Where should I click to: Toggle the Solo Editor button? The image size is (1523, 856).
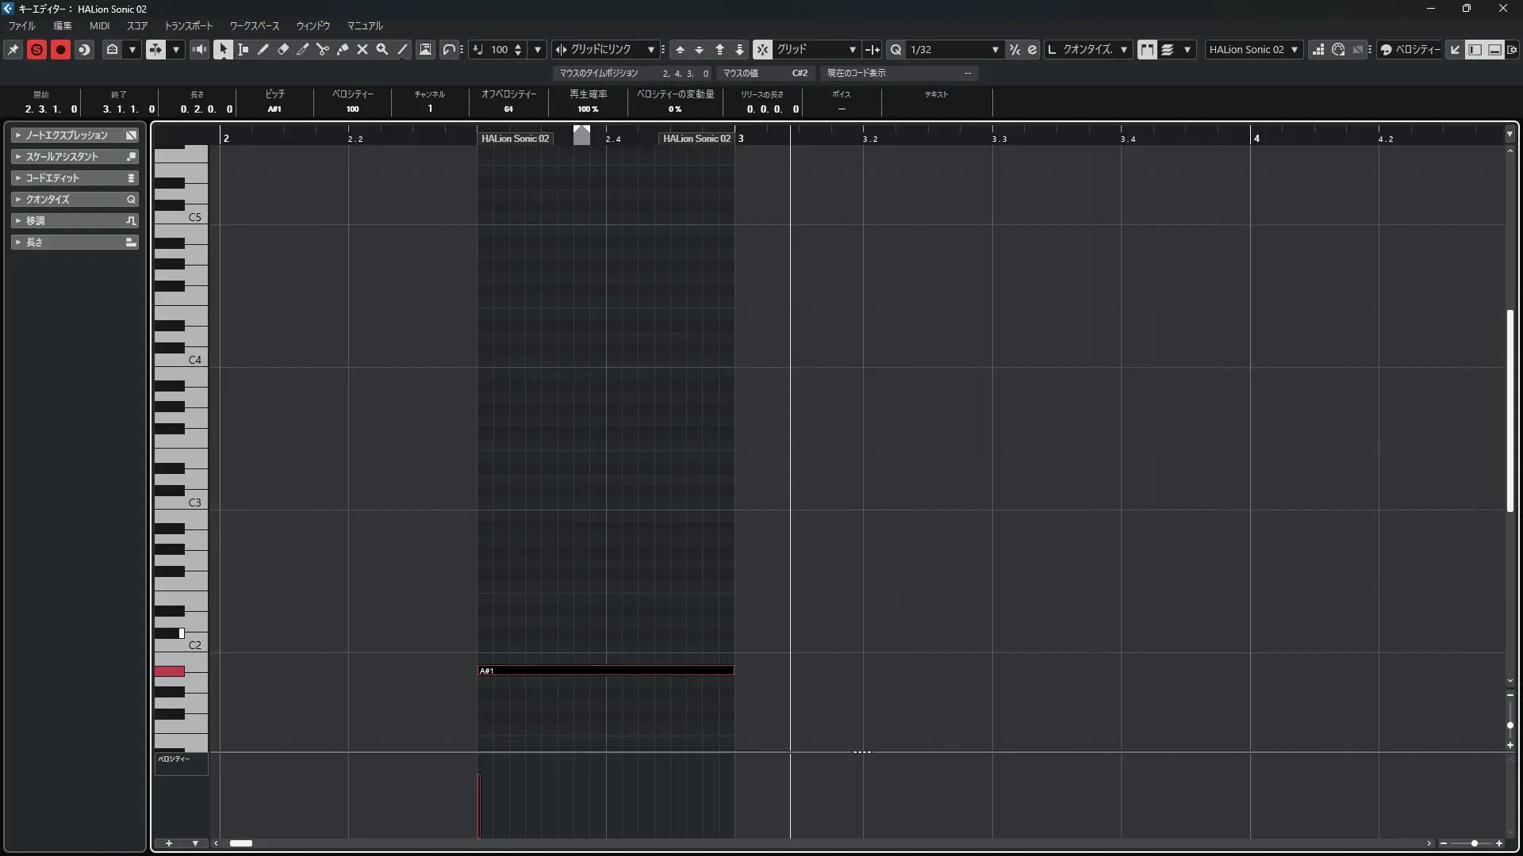[x=36, y=49]
